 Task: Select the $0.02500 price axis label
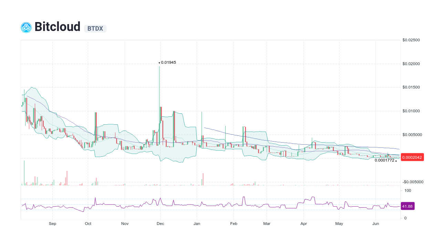[x=411, y=40]
